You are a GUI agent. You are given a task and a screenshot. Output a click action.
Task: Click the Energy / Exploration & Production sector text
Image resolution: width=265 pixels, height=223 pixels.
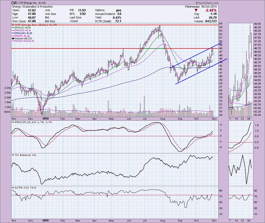(33, 7)
